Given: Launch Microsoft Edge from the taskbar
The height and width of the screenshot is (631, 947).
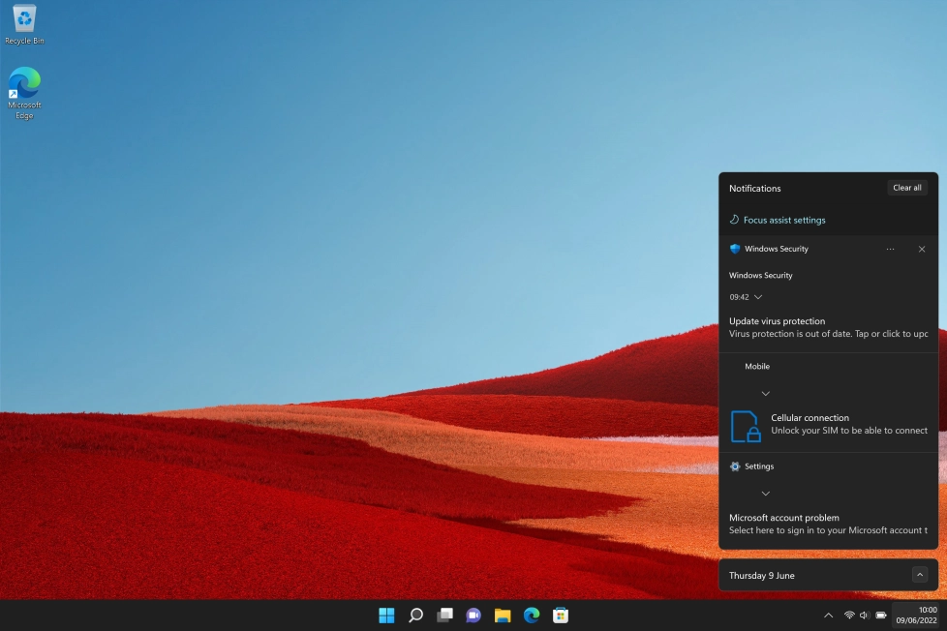Looking at the screenshot, I should coord(531,615).
